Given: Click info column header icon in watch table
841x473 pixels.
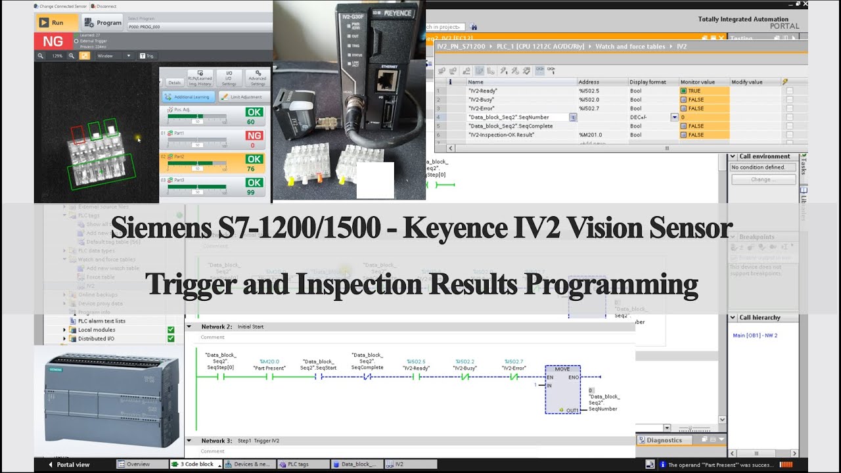Looking at the screenshot, I should click(451, 82).
